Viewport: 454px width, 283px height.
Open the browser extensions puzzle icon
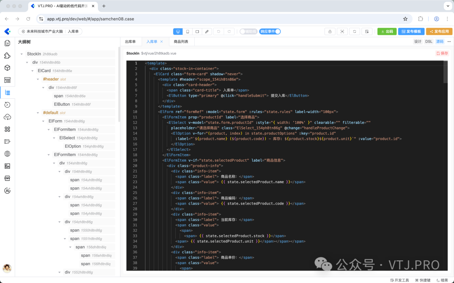point(420,19)
